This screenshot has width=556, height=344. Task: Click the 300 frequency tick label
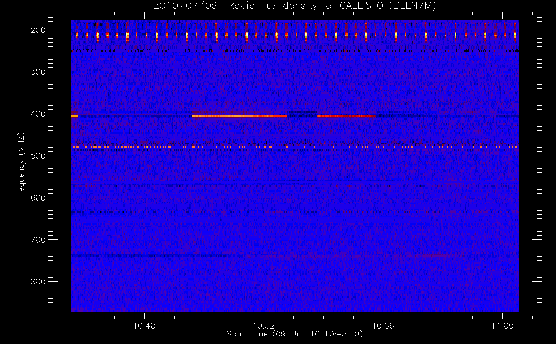tap(38, 72)
